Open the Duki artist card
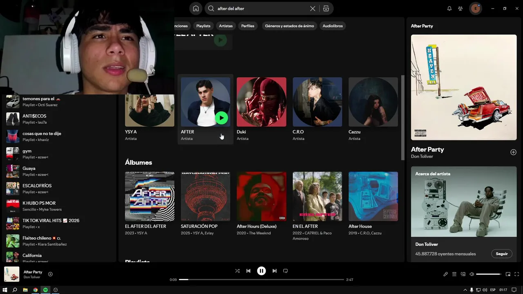 (261, 109)
